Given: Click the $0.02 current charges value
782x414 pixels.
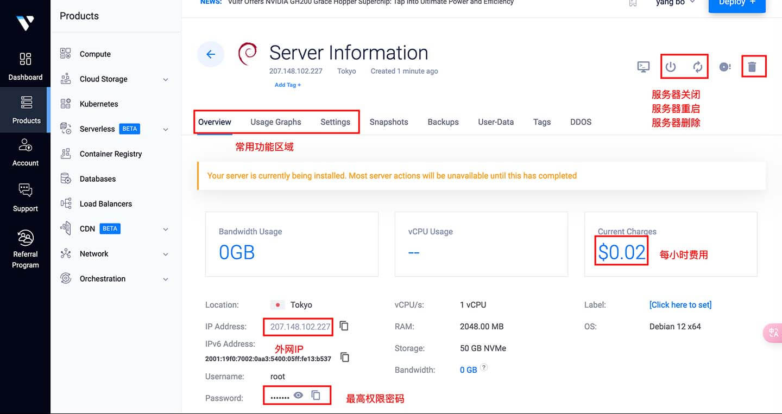Looking at the screenshot, I should tap(622, 252).
